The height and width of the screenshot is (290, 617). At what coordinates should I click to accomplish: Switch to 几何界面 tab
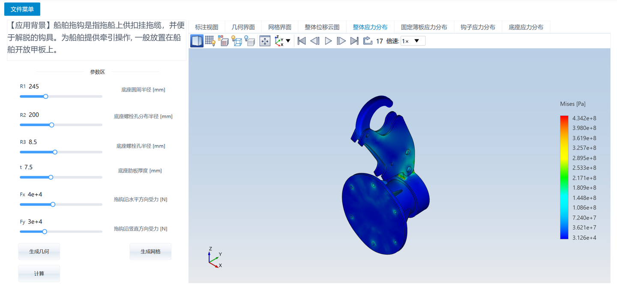click(x=243, y=27)
